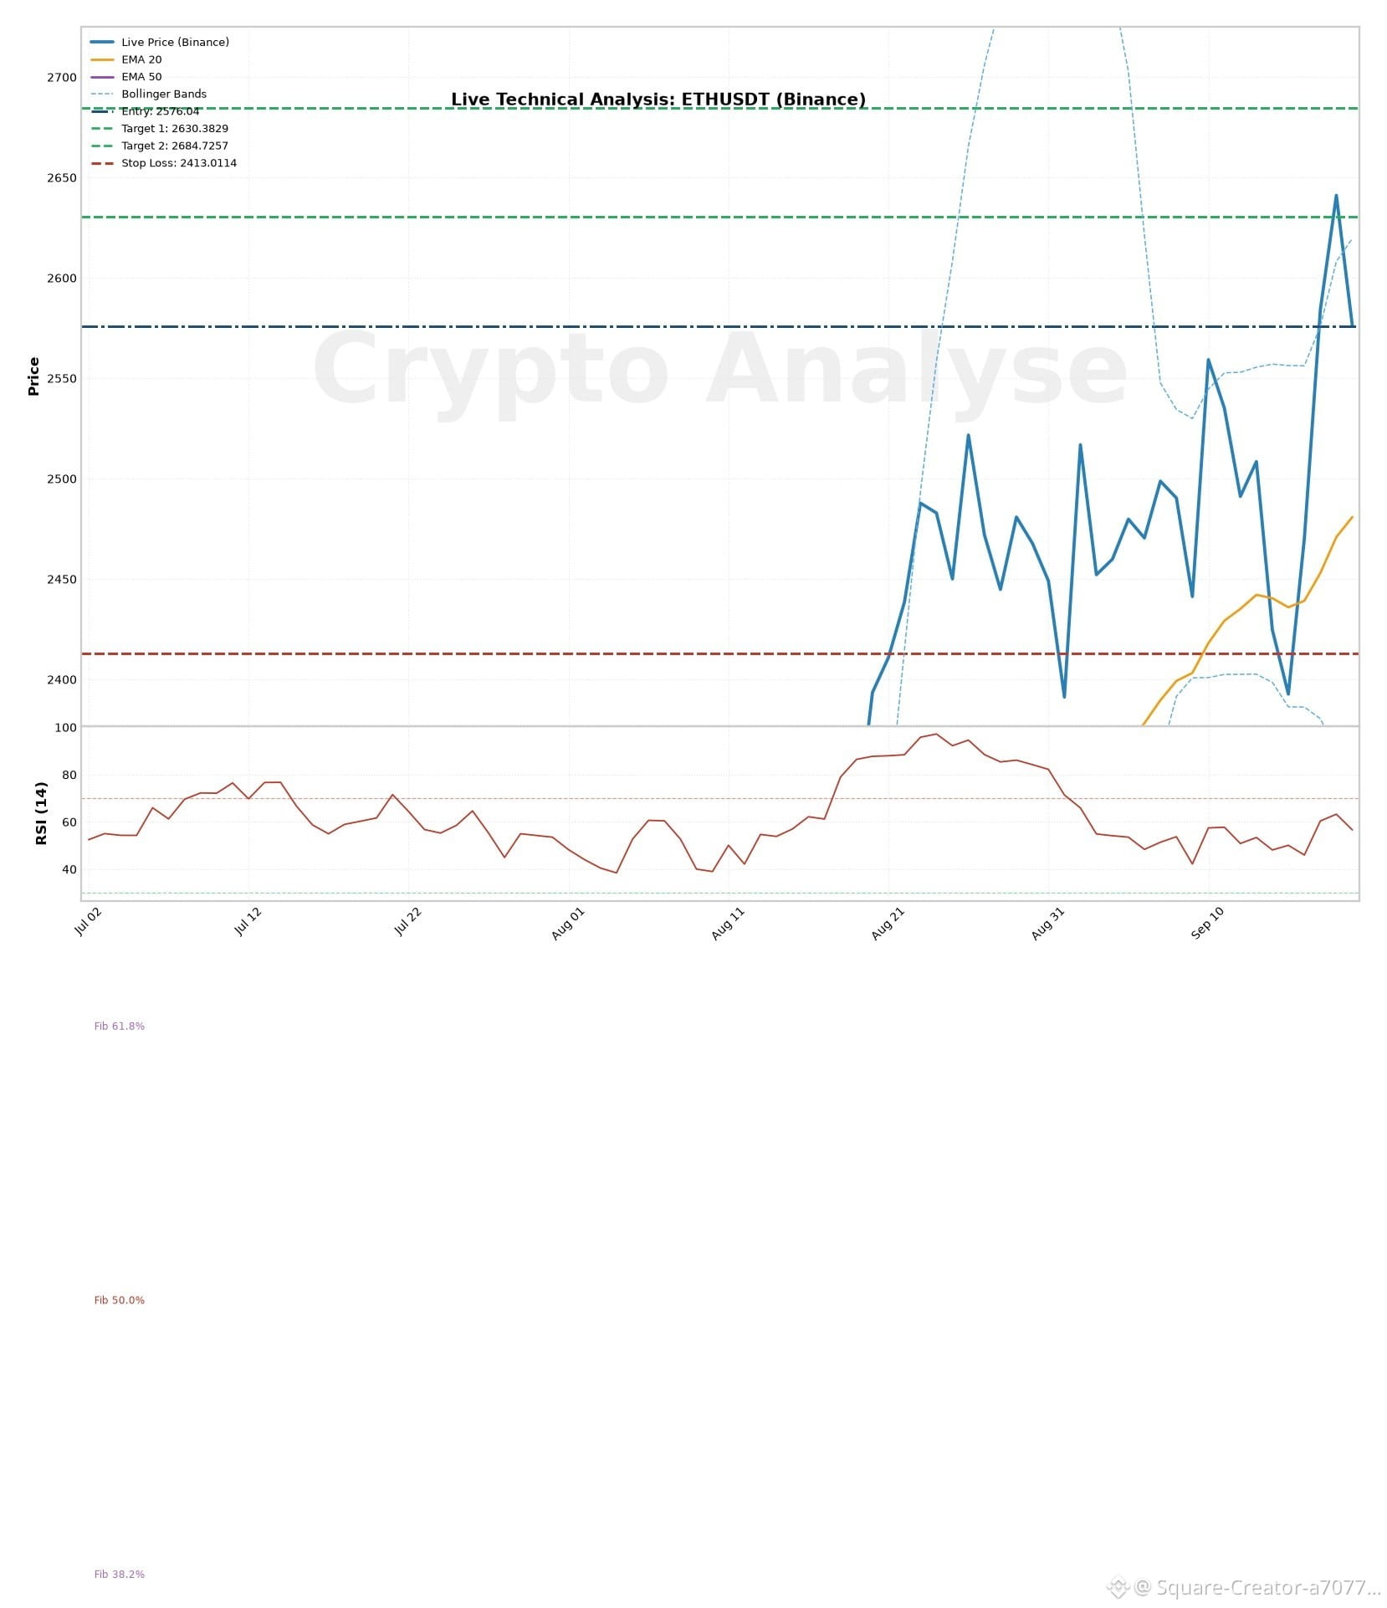The height and width of the screenshot is (1608, 1387).
Task: Click the Live Price (Binance) legend entry
Action: pos(160,42)
